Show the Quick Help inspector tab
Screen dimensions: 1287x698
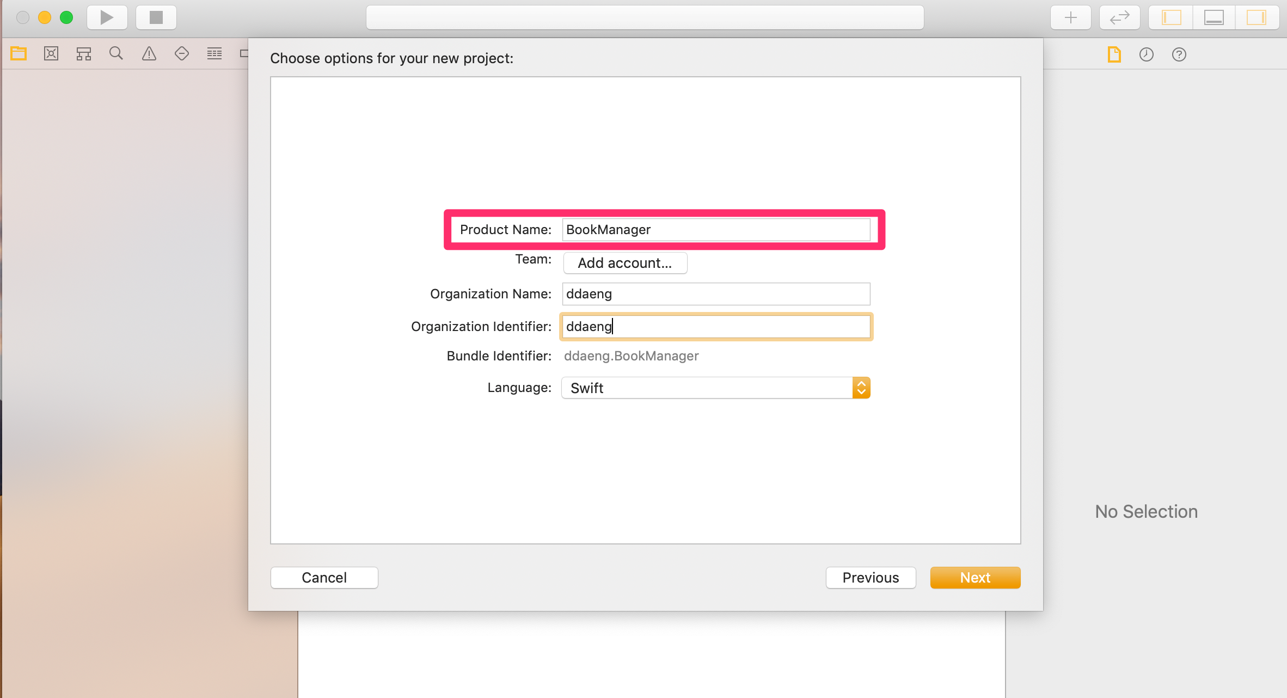(1179, 54)
